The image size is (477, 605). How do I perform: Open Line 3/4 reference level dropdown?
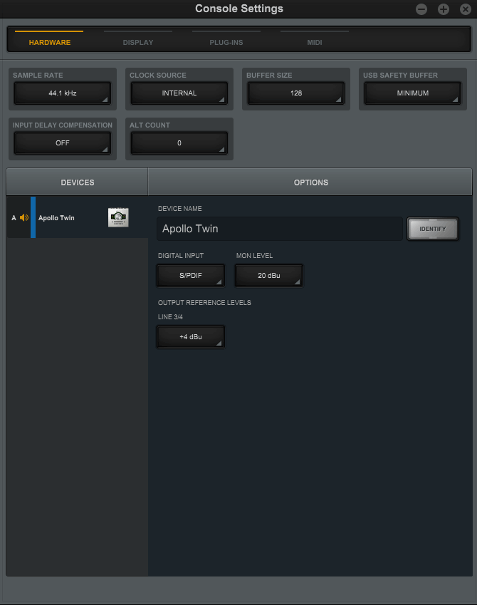[x=191, y=337]
